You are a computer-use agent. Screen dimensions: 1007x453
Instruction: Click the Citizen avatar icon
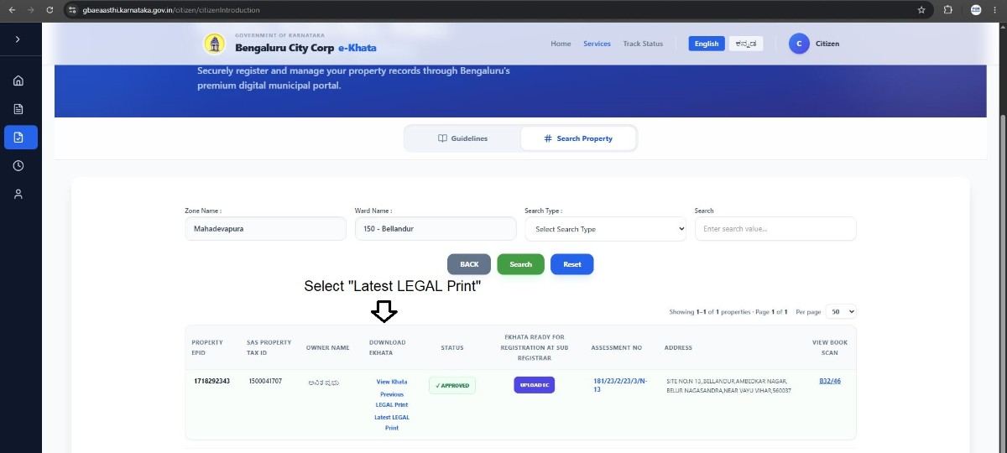click(x=799, y=44)
